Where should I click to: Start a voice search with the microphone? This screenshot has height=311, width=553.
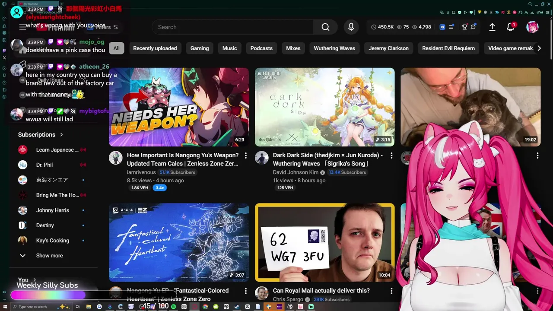point(351,27)
